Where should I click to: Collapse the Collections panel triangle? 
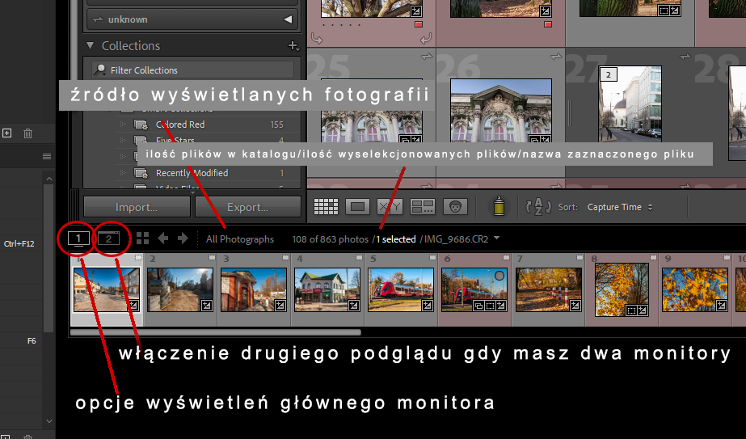pyautogui.click(x=91, y=46)
